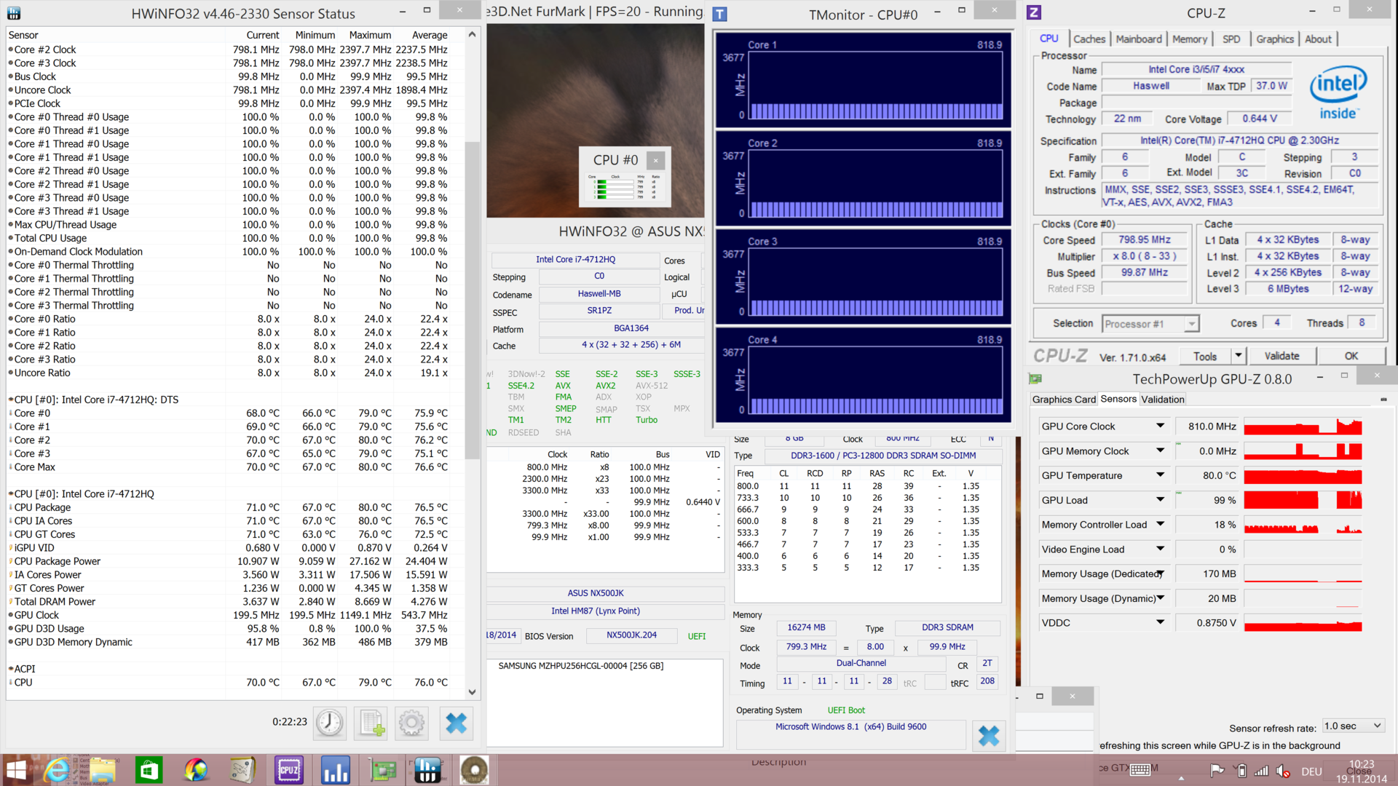Click the GPU Load history graph
Viewport: 1398px width, 786px height.
click(x=1303, y=500)
